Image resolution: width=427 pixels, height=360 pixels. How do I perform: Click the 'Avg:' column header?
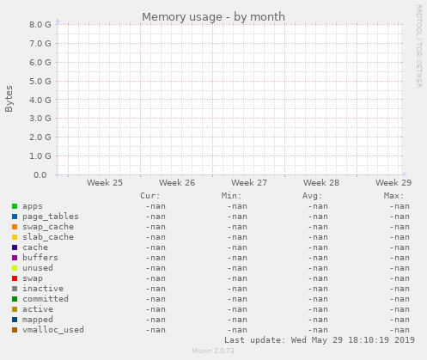pos(312,196)
